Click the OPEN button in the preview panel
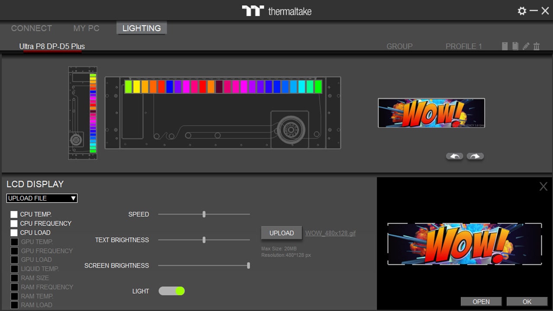Viewport: 553px width, 311px height. [x=481, y=301]
